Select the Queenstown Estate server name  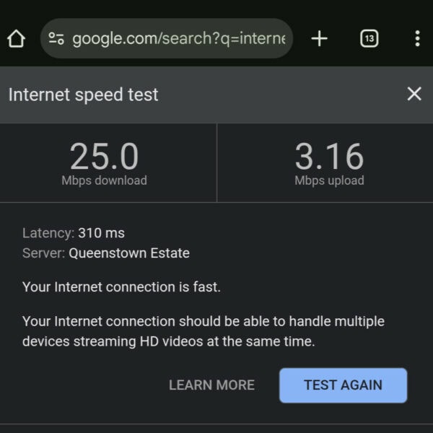[x=129, y=253]
